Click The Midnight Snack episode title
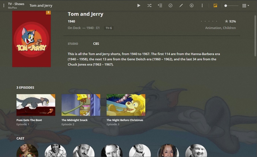Screen dimensions: 257x157 pyautogui.click(x=75, y=120)
